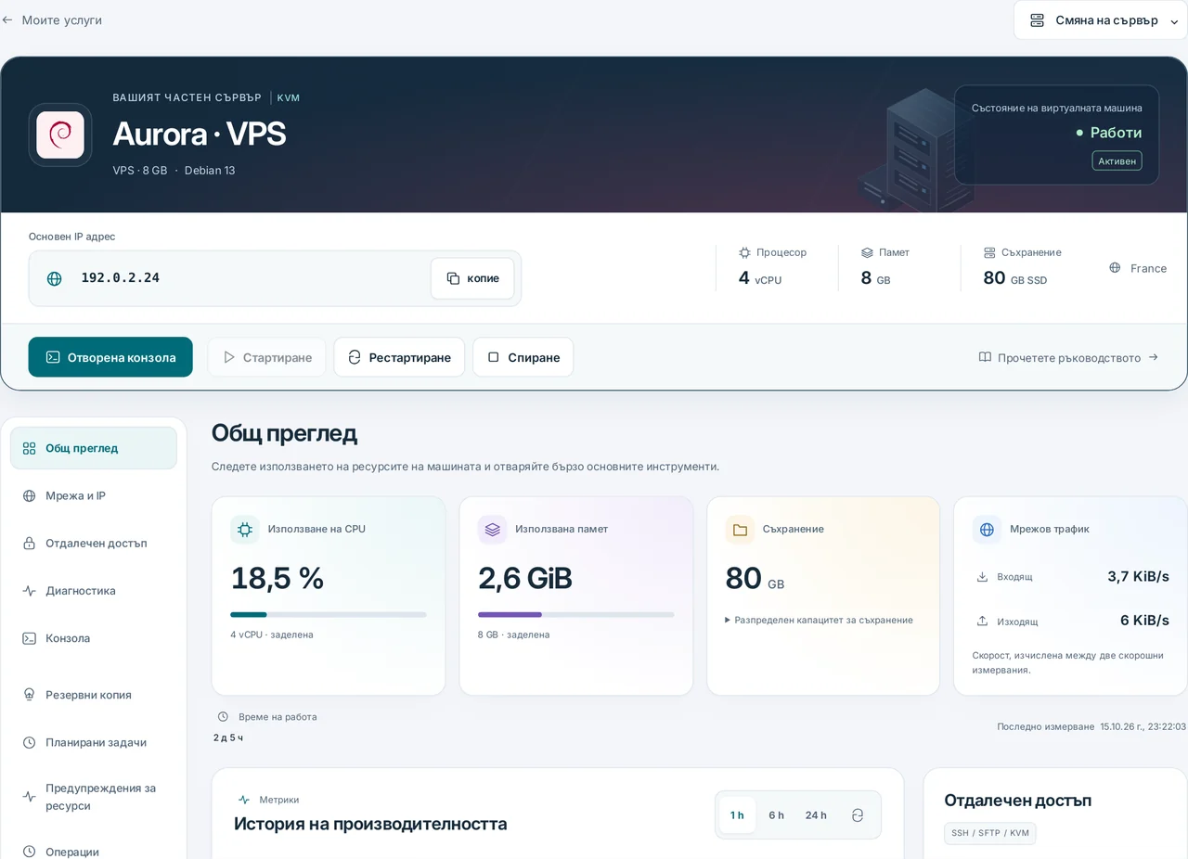Open 'Отдалечен достъп' via its lock icon
Image resolution: width=1188 pixels, height=859 pixels.
(x=30, y=544)
